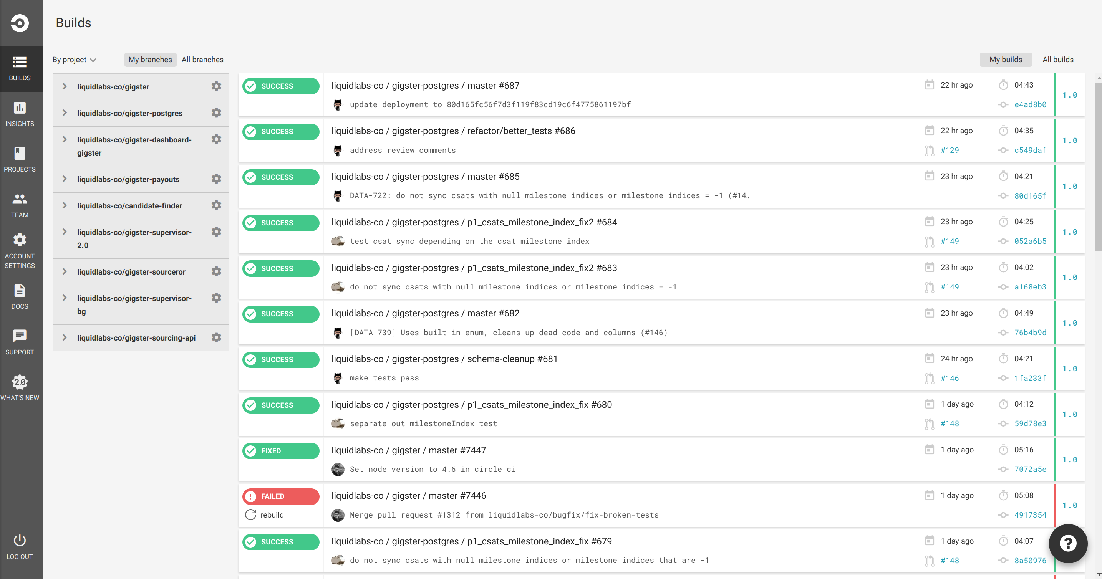Expand liquidlabs-co/gigster project branches
This screenshot has height=579, width=1102.
tap(65, 86)
